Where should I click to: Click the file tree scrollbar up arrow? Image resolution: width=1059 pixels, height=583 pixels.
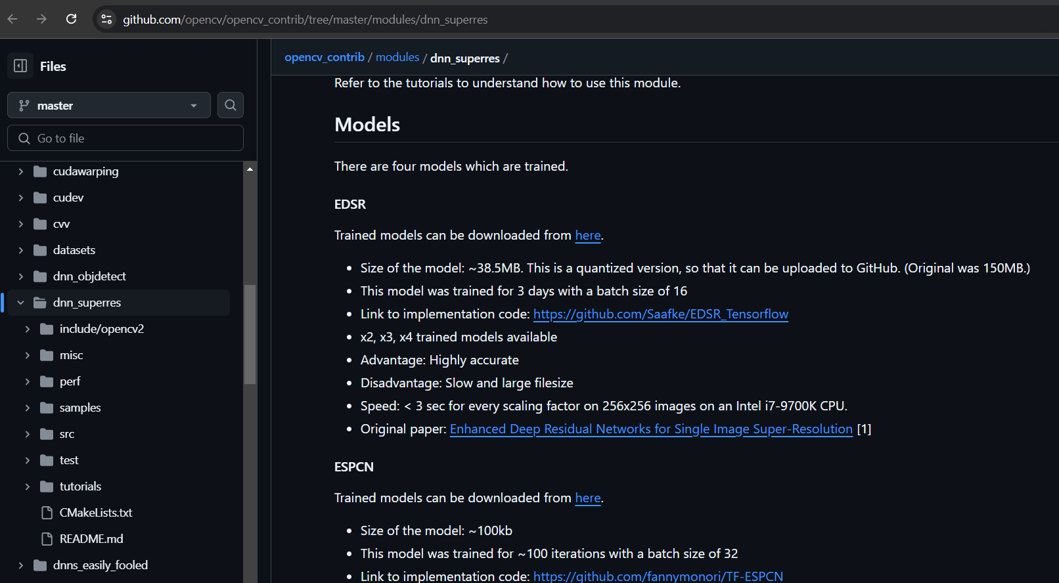click(250, 169)
